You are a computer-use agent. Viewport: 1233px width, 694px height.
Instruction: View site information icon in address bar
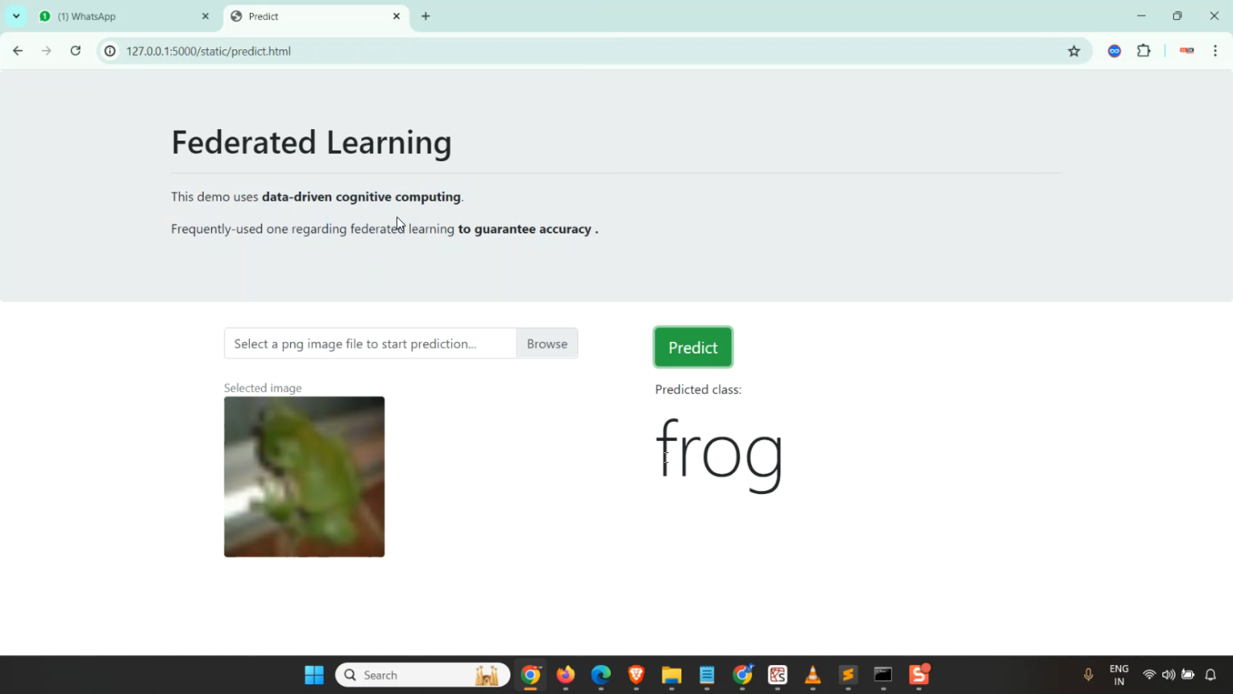110,51
